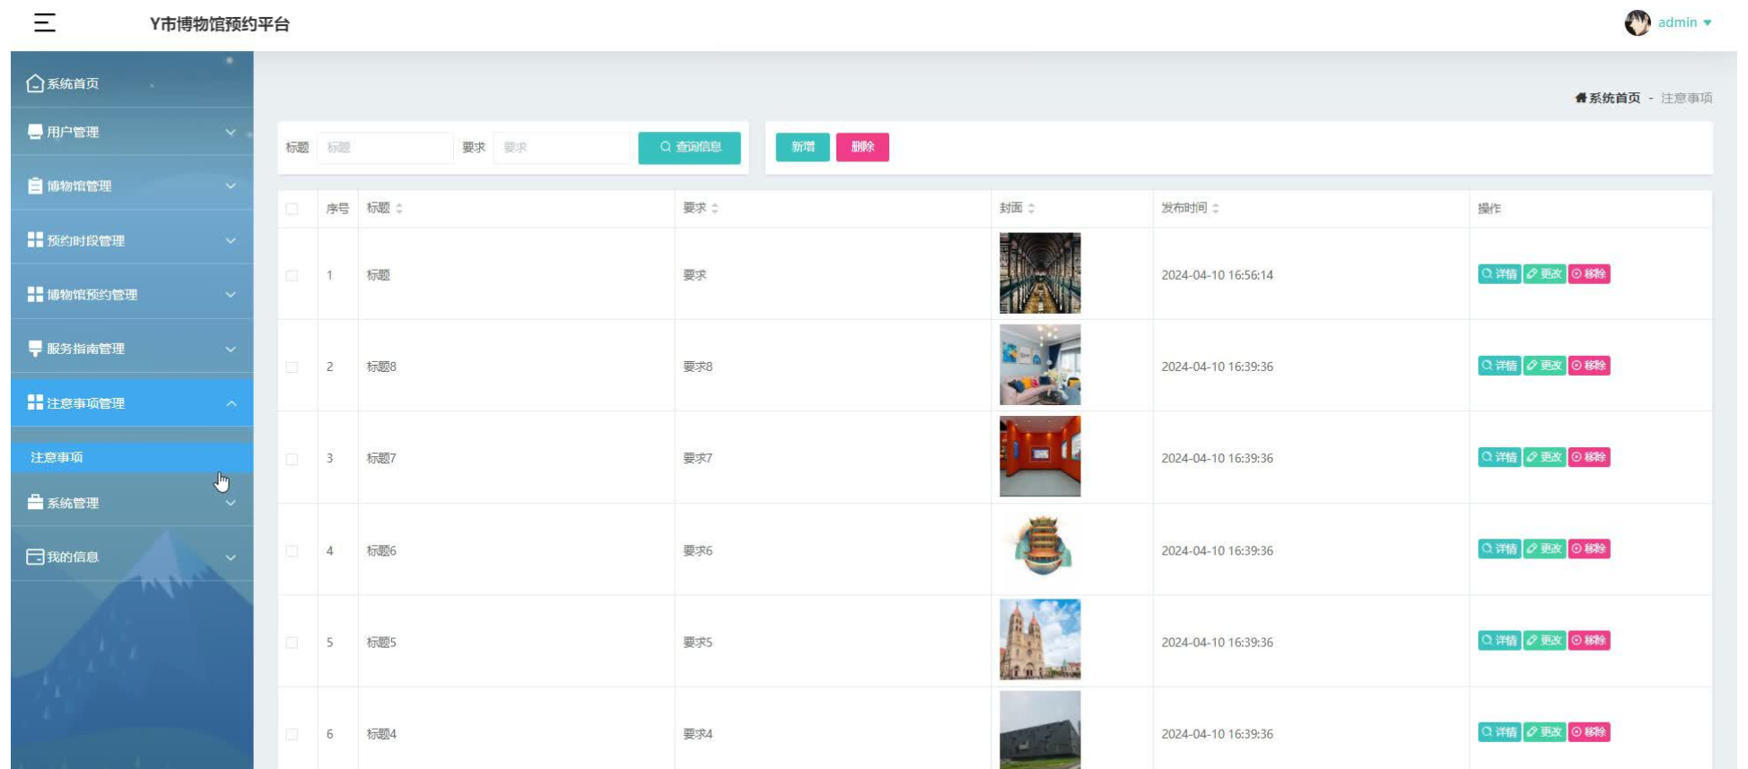
Task: Open the 用户管理 menu label
Action: coord(73,132)
